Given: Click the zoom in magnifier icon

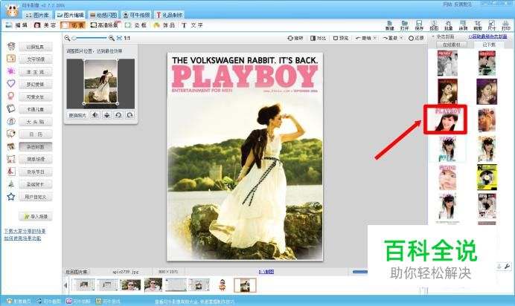Looking at the screenshot, I should click(112, 38).
